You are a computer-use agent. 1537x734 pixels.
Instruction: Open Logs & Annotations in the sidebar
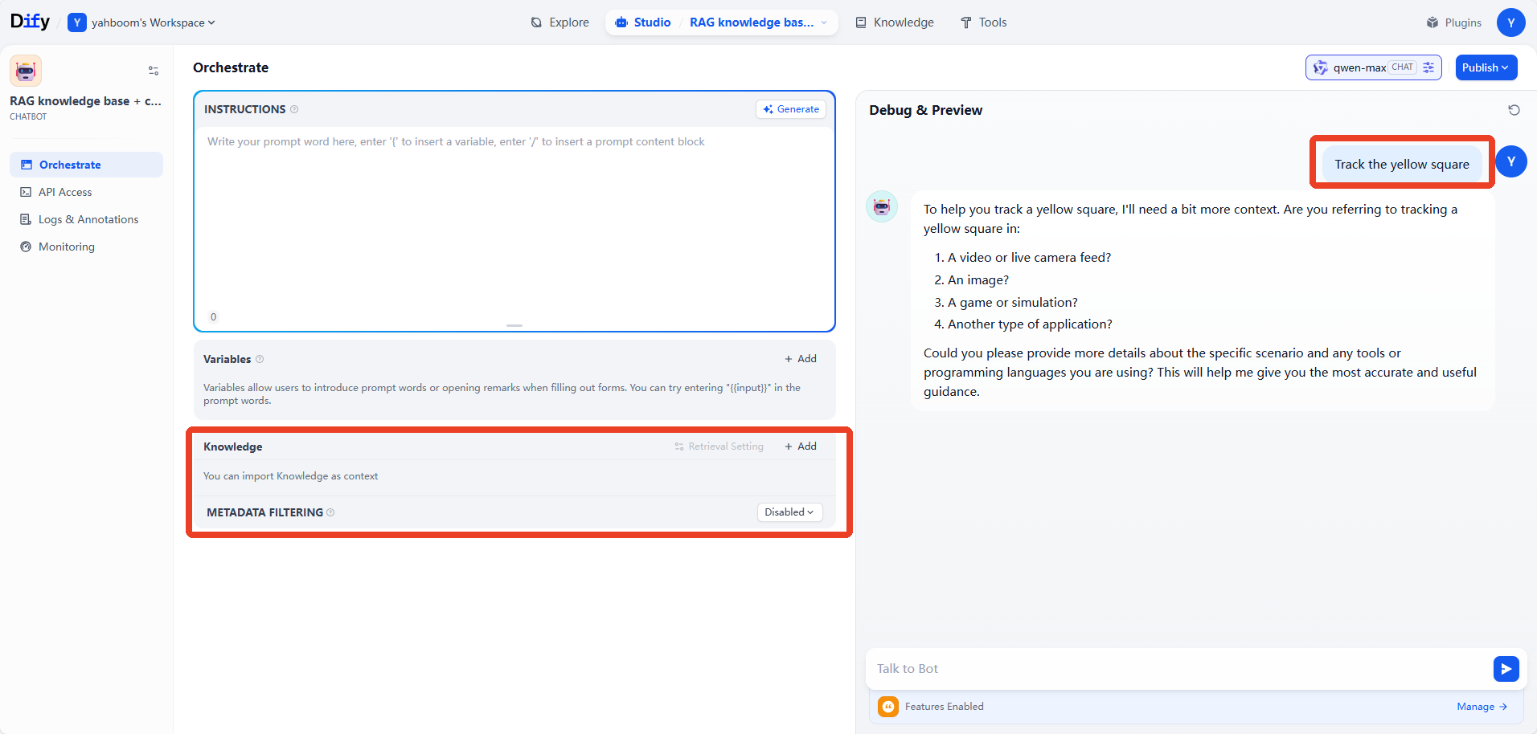point(86,219)
